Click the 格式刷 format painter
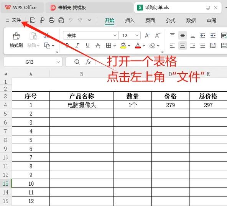The width and height of the screenshot is (227, 206). click(x=16, y=40)
